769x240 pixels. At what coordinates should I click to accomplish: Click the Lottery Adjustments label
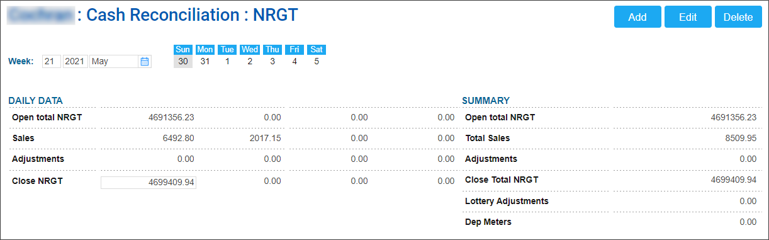click(x=507, y=201)
